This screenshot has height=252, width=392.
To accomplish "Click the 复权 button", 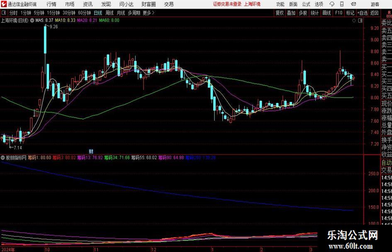I will pyautogui.click(x=280, y=13).
